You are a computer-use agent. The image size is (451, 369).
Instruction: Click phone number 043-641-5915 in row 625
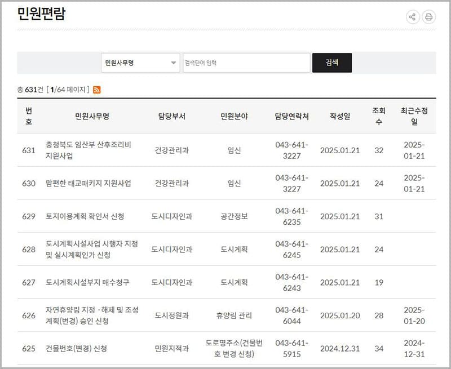point(292,349)
